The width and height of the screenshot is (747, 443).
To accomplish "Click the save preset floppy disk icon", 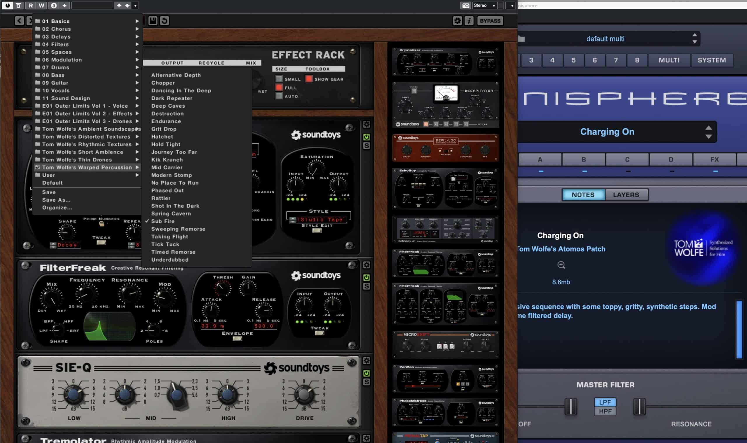I will click(x=153, y=21).
